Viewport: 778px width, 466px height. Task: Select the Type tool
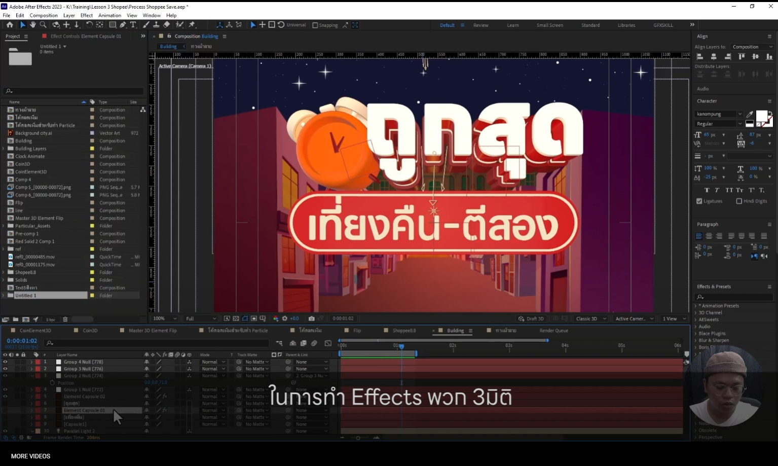point(133,25)
